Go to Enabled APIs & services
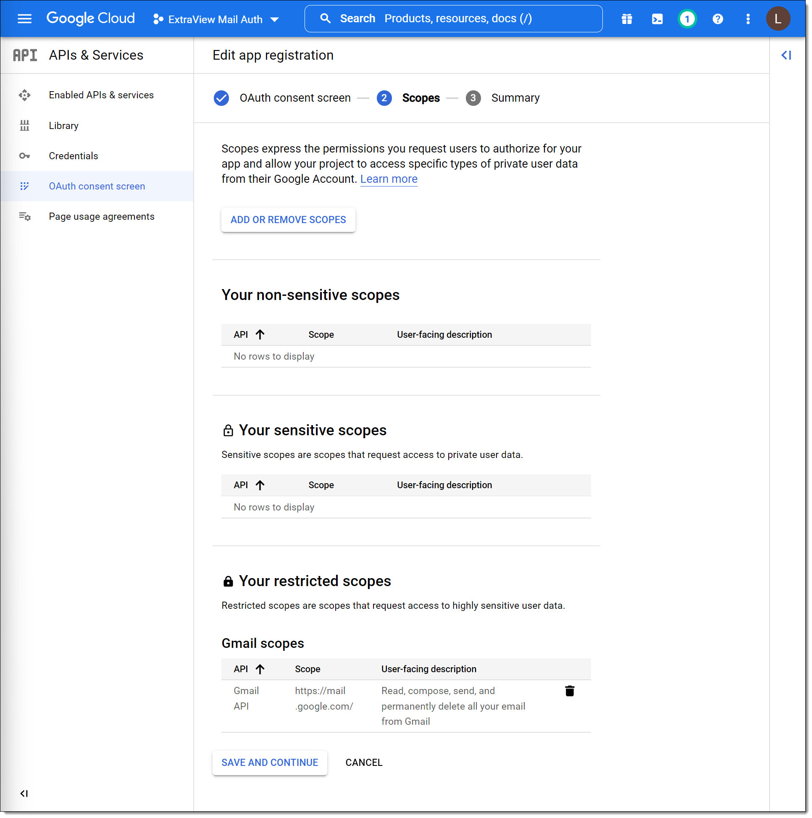Viewport: 812px width, 818px height. 97,95
